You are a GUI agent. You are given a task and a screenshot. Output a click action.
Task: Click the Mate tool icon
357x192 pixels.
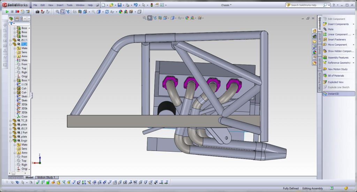[325, 29]
